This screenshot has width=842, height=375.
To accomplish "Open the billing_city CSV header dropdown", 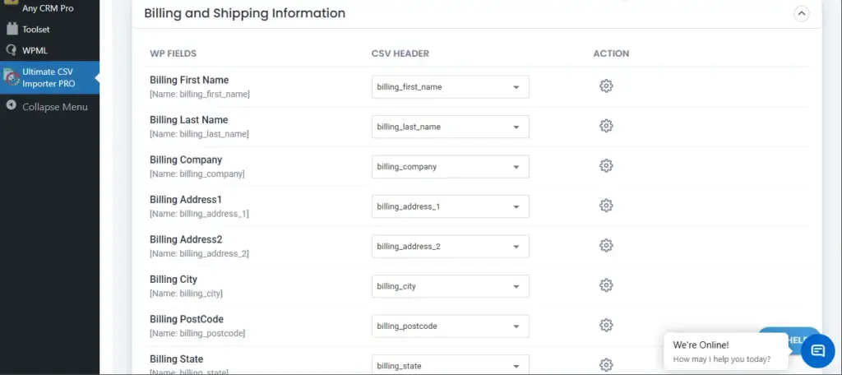I will (x=450, y=286).
